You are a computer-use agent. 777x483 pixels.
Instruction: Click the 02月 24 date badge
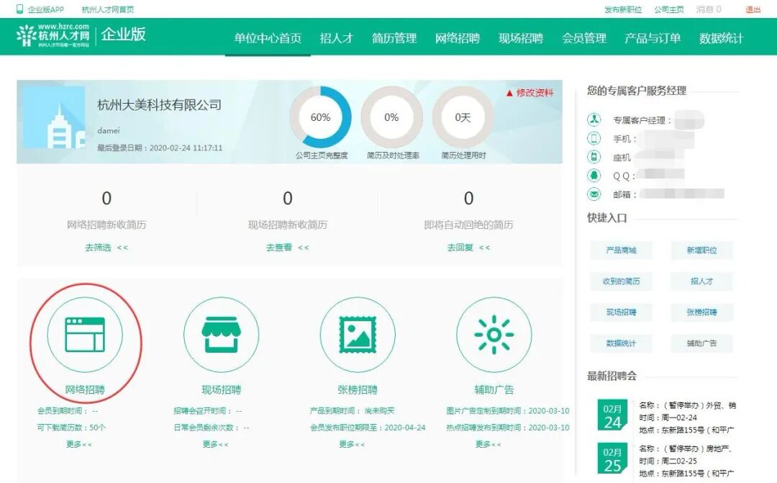[x=612, y=415]
